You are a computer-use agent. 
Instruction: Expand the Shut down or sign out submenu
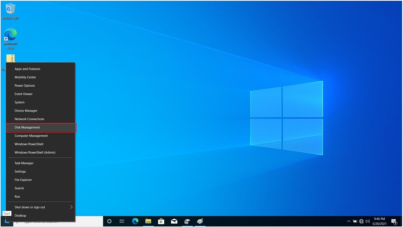29,207
